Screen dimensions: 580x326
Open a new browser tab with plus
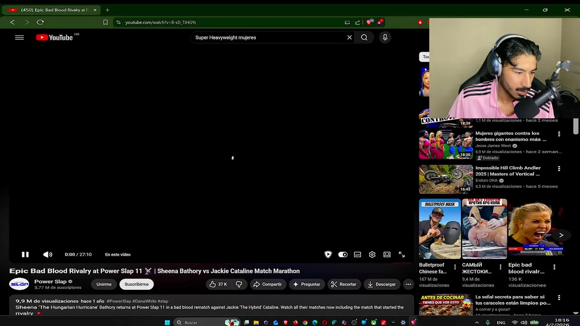[x=107, y=10]
